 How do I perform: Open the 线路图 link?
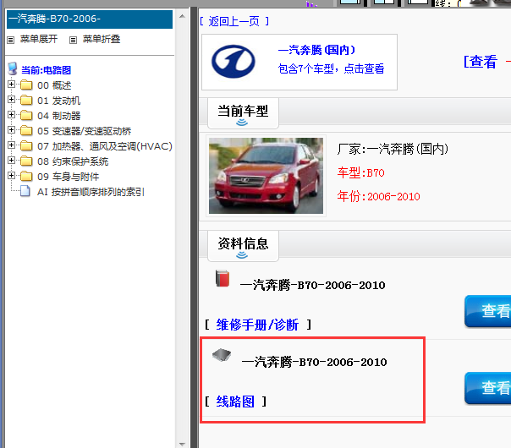pos(235,402)
